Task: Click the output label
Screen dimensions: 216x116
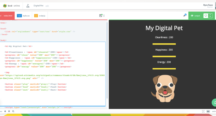Action: point(197,16)
